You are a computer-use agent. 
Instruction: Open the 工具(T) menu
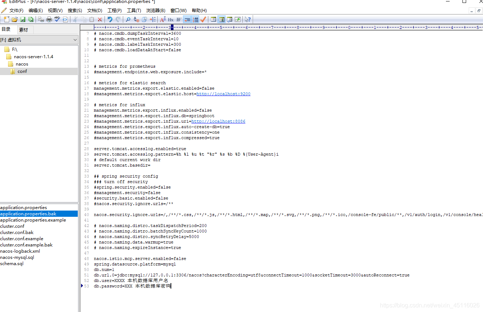134,11
